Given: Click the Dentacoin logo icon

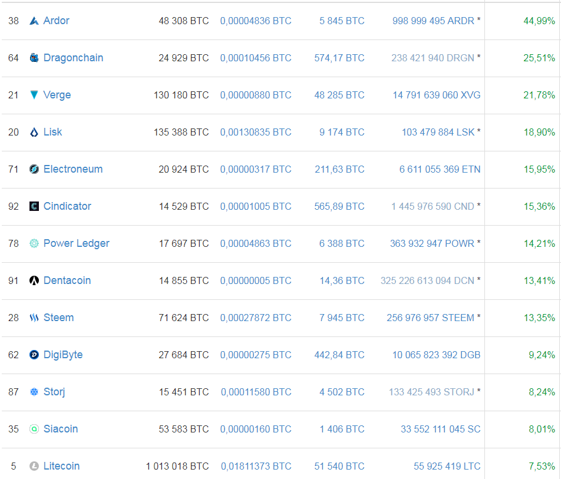Looking at the screenshot, I should click(x=34, y=280).
